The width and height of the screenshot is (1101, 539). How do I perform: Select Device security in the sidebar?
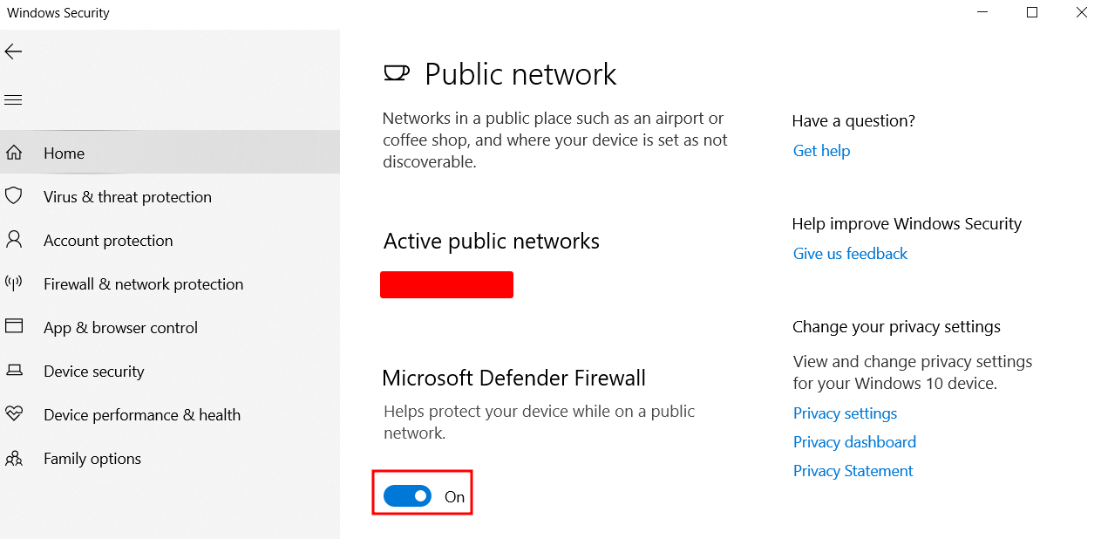[x=93, y=371]
